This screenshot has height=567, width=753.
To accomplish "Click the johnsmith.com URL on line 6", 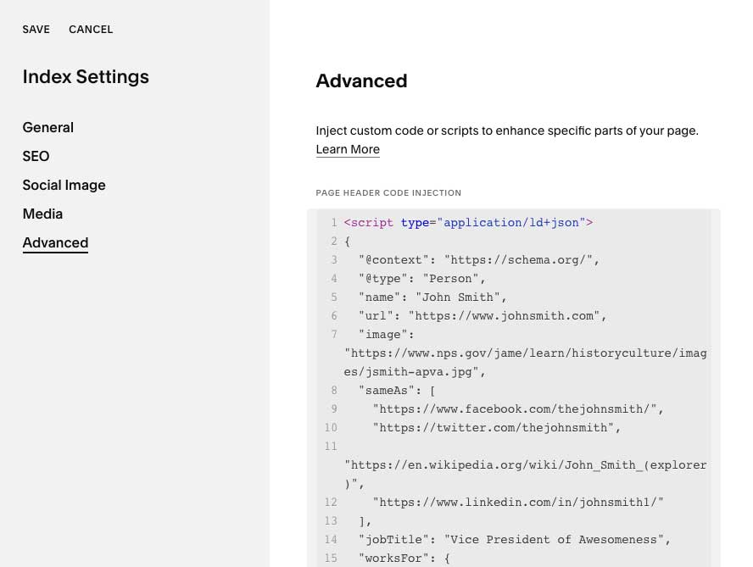I will [x=505, y=316].
